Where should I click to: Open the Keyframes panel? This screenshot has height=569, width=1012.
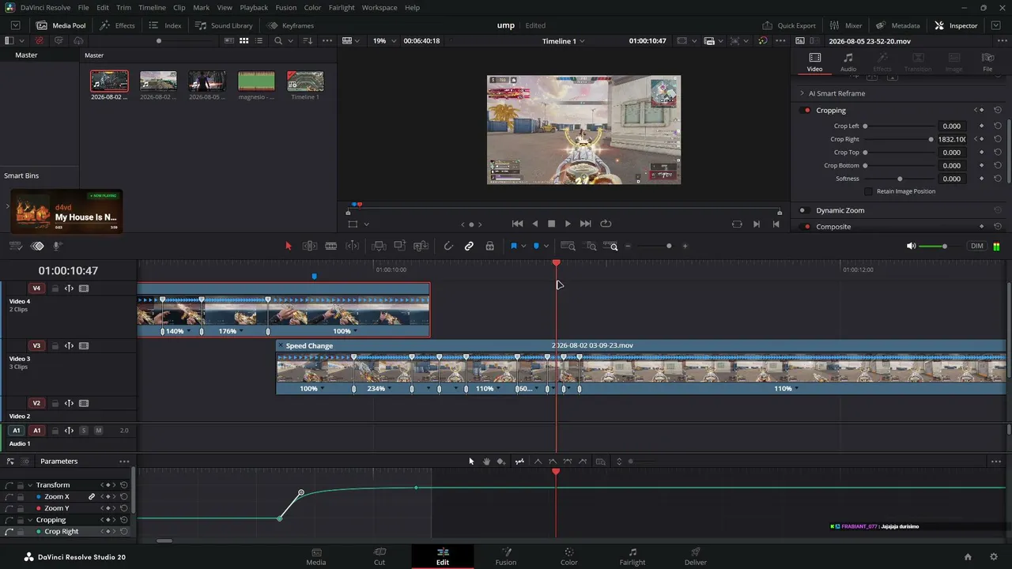pyautogui.click(x=290, y=25)
